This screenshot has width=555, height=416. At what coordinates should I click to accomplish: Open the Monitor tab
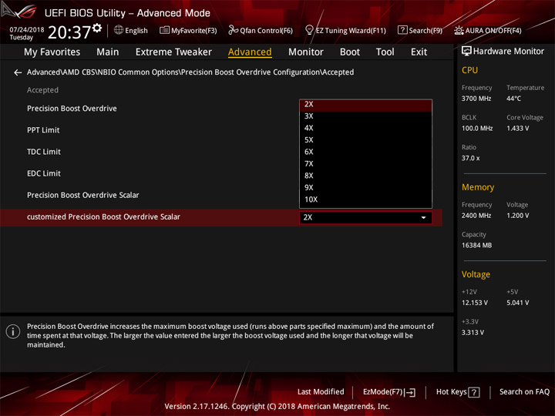pos(306,52)
